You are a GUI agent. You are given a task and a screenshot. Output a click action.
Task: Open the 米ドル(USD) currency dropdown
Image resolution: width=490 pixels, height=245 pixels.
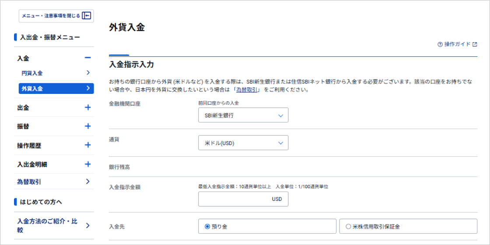click(243, 143)
